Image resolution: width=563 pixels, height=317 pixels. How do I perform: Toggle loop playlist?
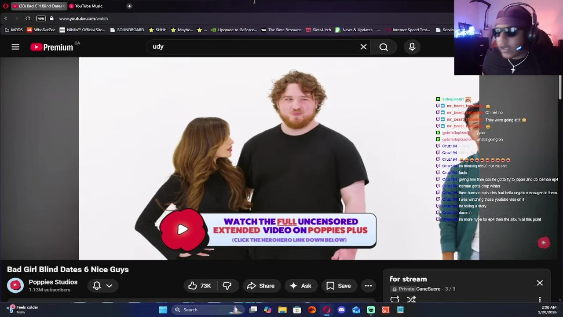click(x=395, y=300)
